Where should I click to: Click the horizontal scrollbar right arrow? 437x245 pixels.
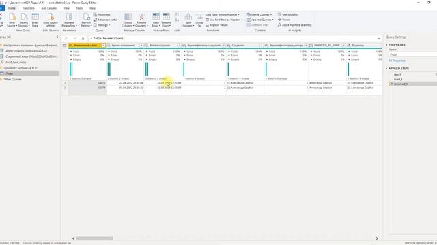point(377,238)
